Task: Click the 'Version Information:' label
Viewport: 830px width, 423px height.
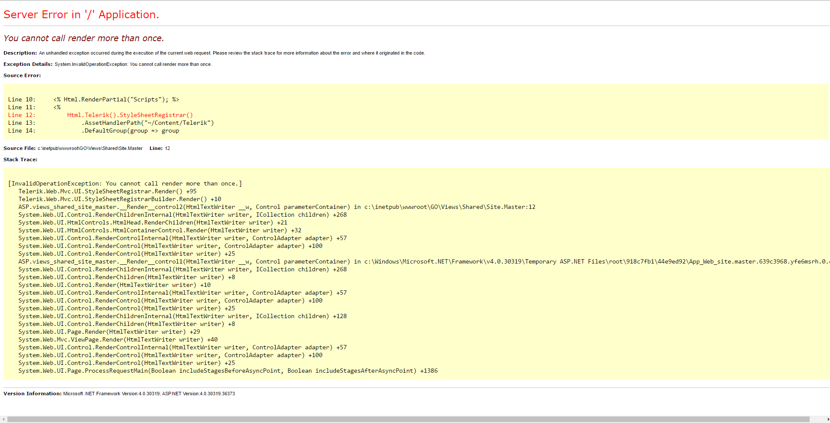Action: (x=33, y=394)
